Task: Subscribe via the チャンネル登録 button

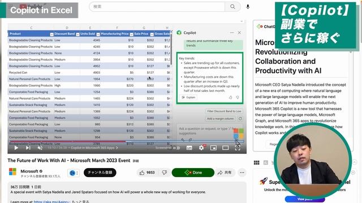Action: click(x=100, y=173)
